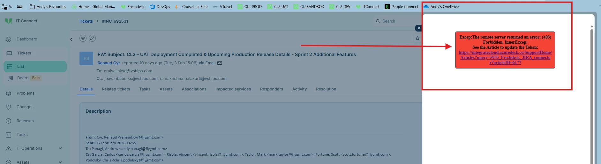
Task: Open the DevOps bookmark
Action: [160, 6]
